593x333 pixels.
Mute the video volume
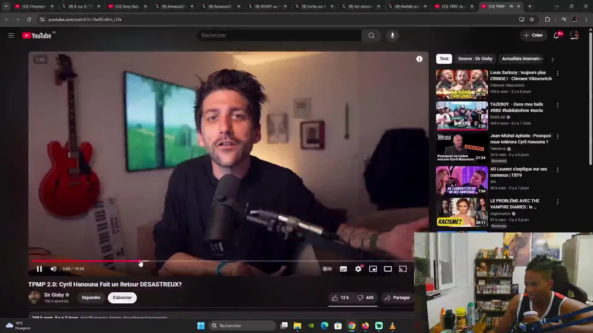click(53, 269)
